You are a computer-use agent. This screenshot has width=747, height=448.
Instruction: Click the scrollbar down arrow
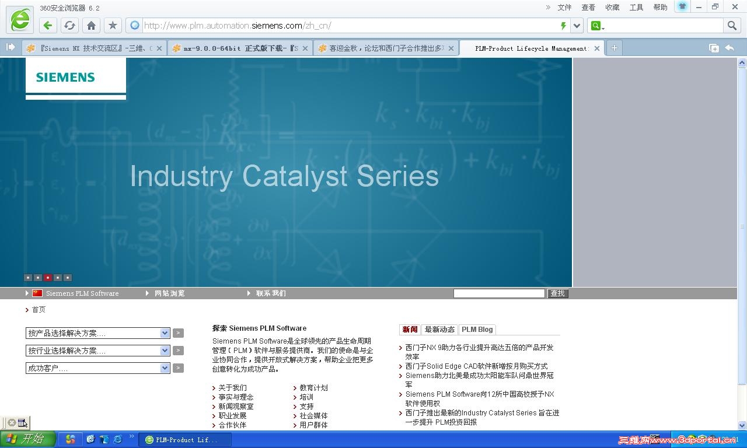click(x=742, y=425)
